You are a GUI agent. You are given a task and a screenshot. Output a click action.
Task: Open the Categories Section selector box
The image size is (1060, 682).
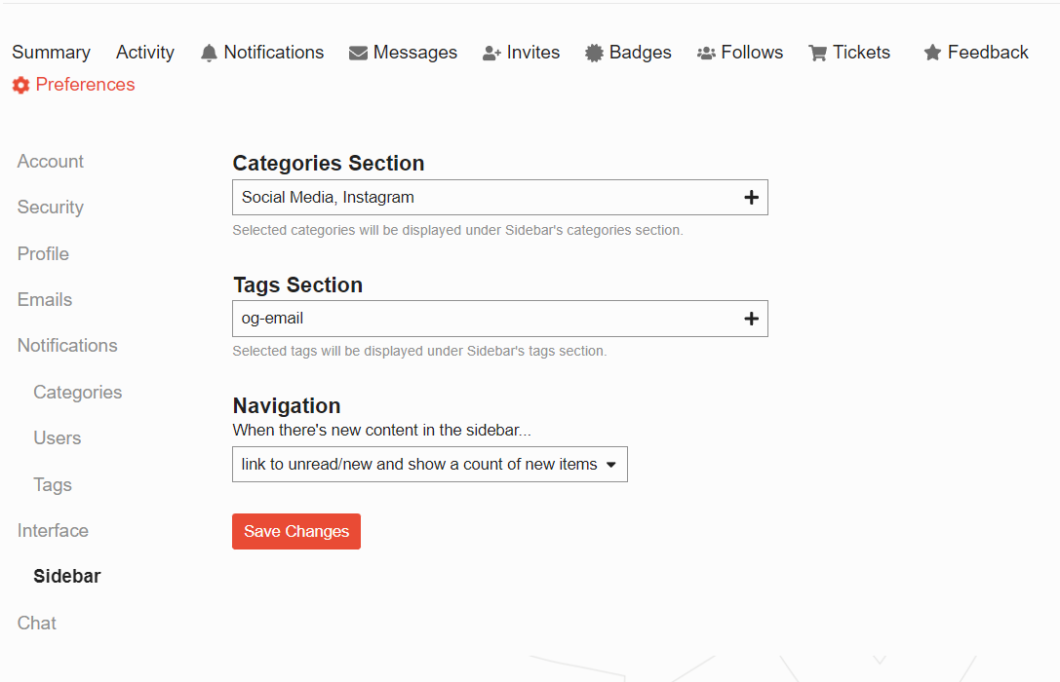[x=500, y=197]
